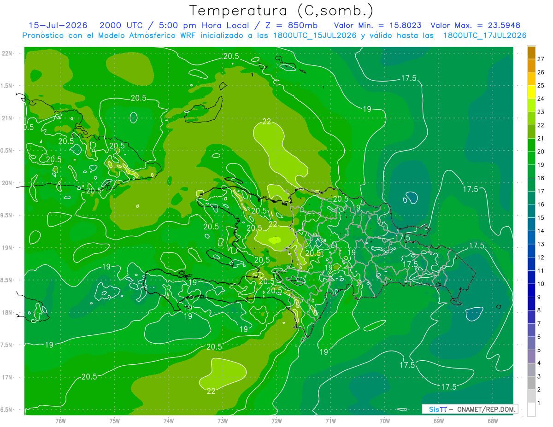Click the '9.5N' latitude axis label
Viewport: 553px width, 427px height.
(7, 215)
